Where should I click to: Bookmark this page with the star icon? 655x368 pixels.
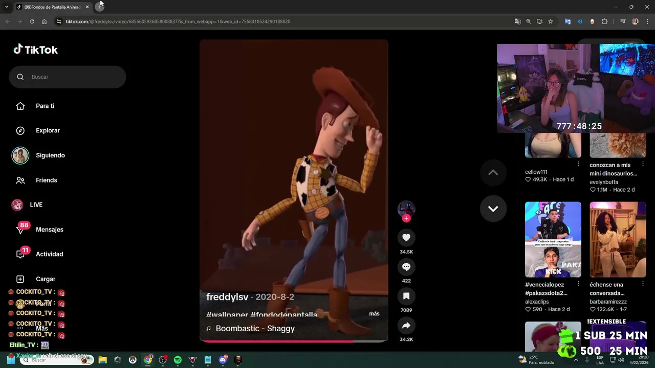click(x=551, y=21)
